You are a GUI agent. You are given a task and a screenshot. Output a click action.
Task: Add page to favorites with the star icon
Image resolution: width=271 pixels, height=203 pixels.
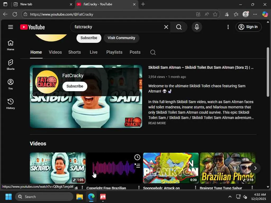point(215,14)
